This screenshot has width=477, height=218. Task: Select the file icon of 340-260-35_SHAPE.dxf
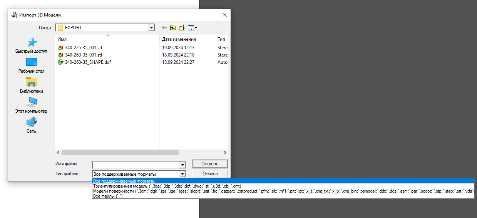60,62
